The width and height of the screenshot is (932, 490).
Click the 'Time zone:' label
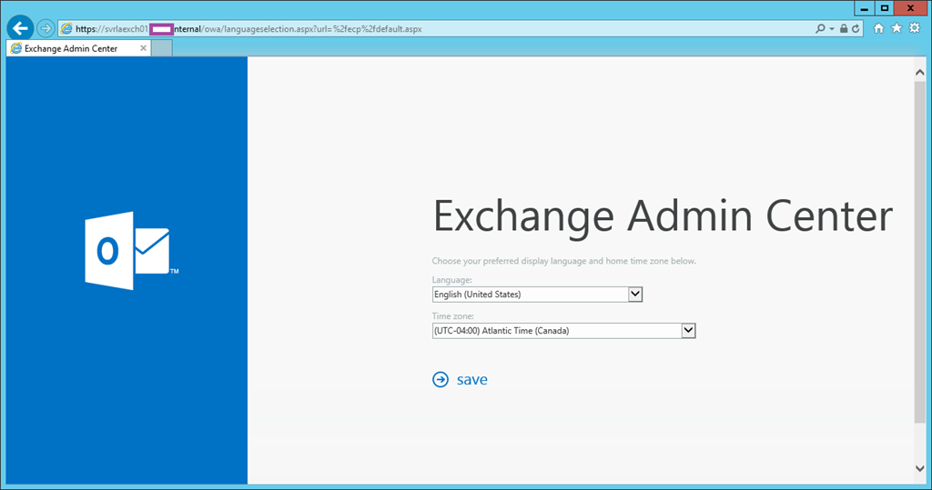coord(453,316)
